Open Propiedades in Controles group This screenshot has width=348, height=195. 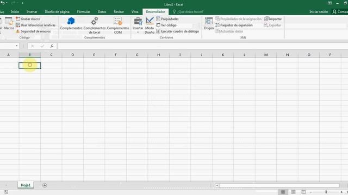point(167,19)
